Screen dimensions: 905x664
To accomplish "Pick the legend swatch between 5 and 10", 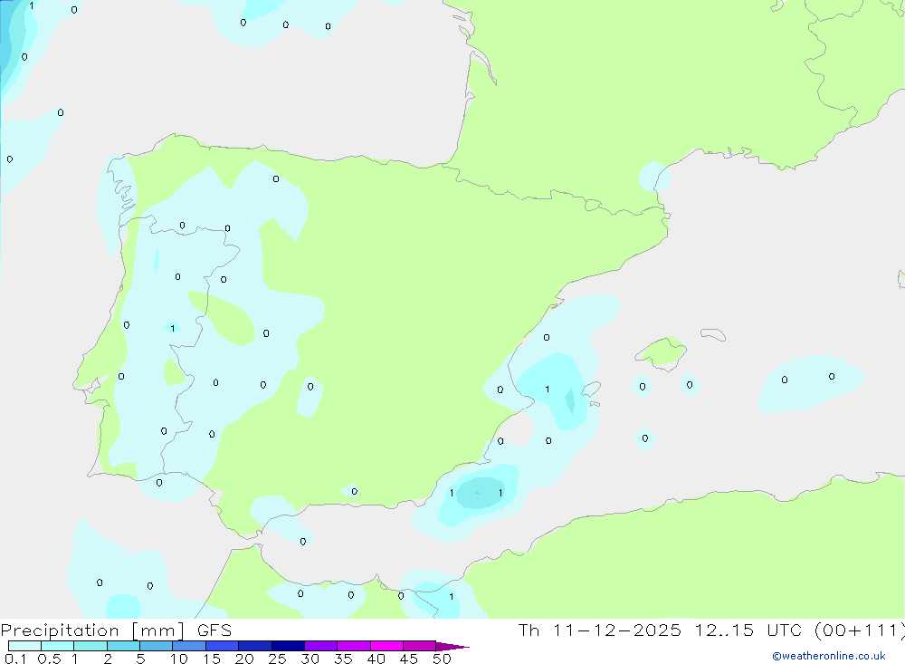I will click(x=157, y=646).
